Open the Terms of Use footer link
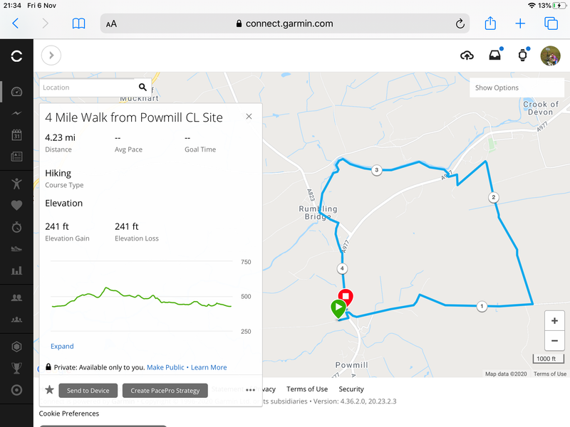The image size is (570, 427). tap(307, 389)
